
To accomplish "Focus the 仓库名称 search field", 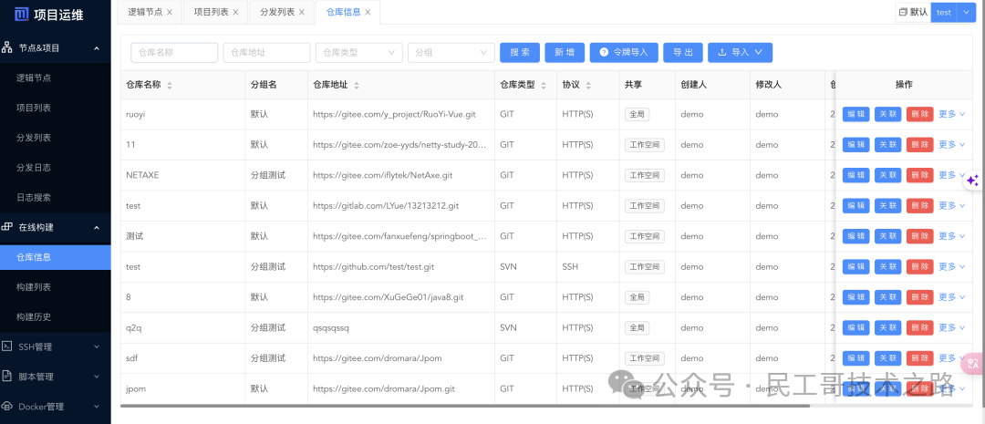I will click(x=174, y=53).
